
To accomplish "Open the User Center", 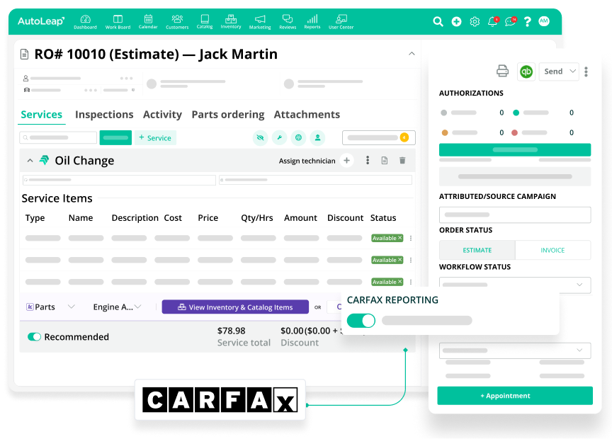I will tap(341, 22).
